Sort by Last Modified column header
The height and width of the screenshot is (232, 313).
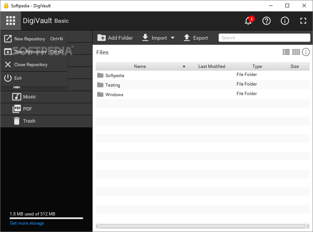[212, 66]
